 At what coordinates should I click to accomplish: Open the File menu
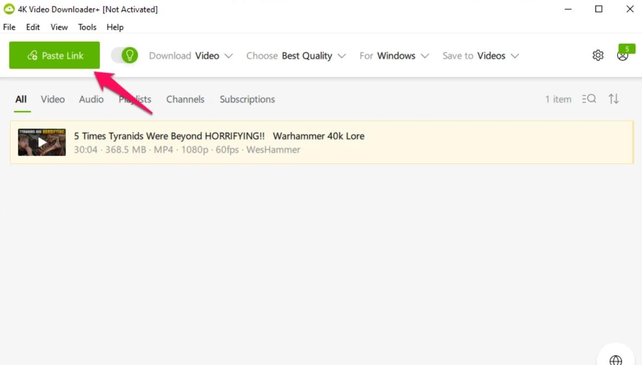(9, 27)
